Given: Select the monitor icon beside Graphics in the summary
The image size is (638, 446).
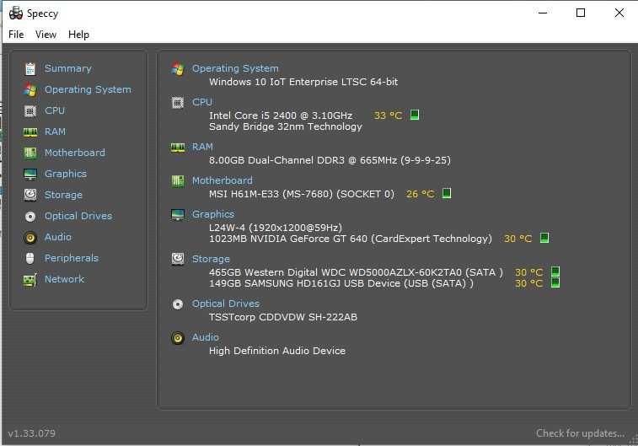Looking at the screenshot, I should click(x=178, y=215).
